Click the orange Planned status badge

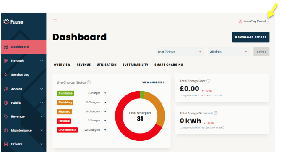(65, 111)
